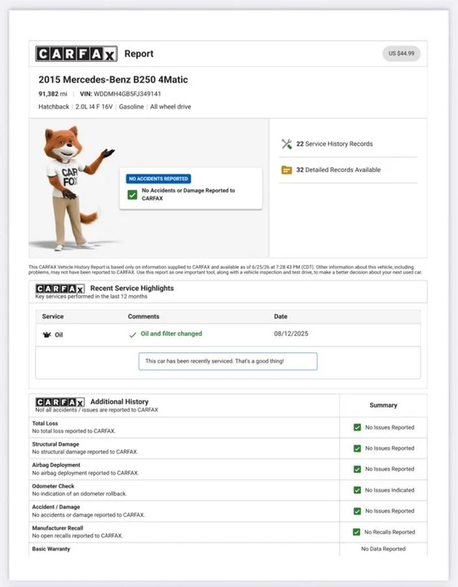
Task: Click the green check next to No Accidents or Damage
Action: [x=133, y=195]
